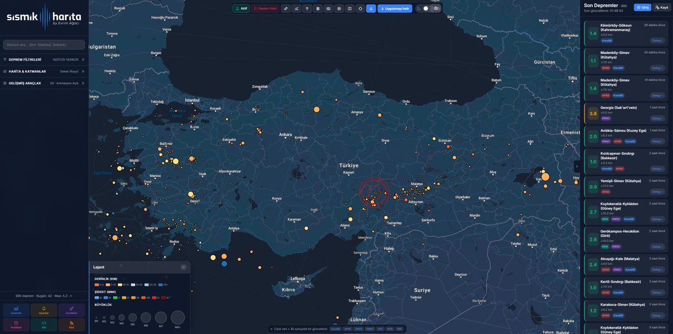Click the 25+ km depth color swatch
The height and width of the screenshot is (334, 673).
pyautogui.click(x=160, y=285)
